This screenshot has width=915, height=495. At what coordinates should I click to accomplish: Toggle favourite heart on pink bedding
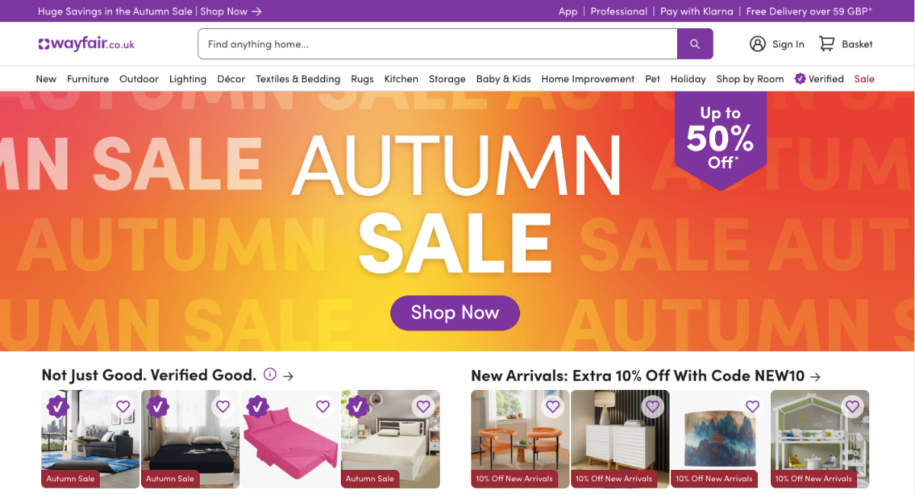(323, 407)
